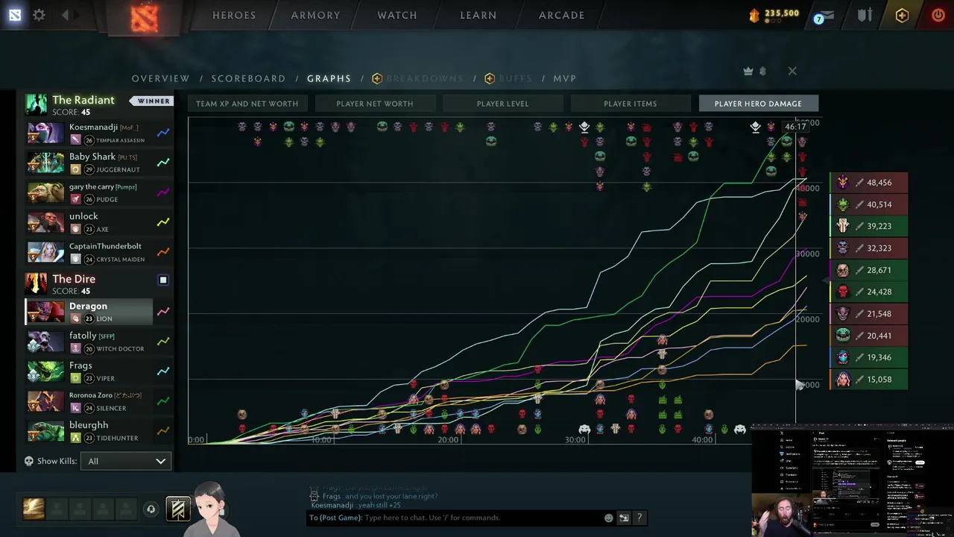
Task: Open the shield and sword icon
Action: [865, 15]
